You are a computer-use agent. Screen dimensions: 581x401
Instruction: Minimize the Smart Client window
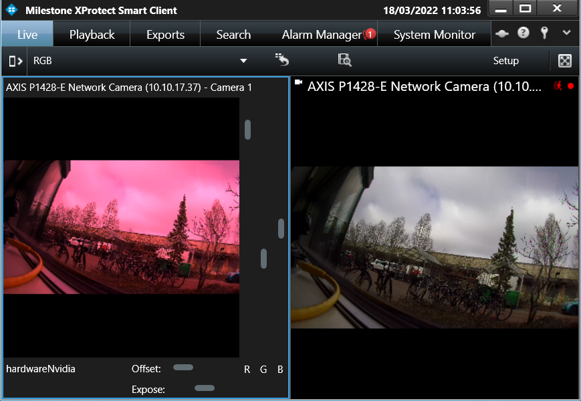point(501,9)
